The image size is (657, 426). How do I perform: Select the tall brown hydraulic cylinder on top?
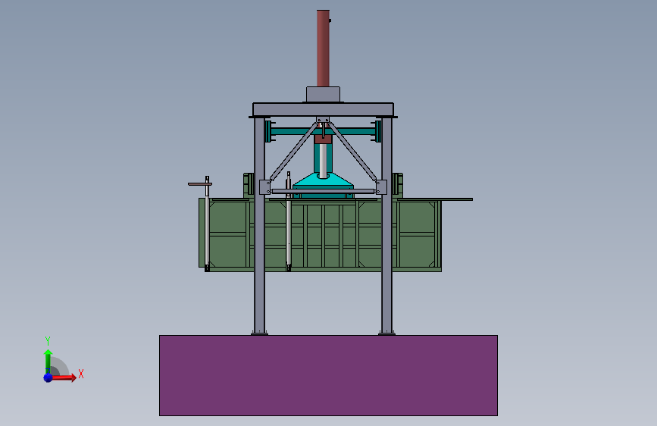pos(323,49)
